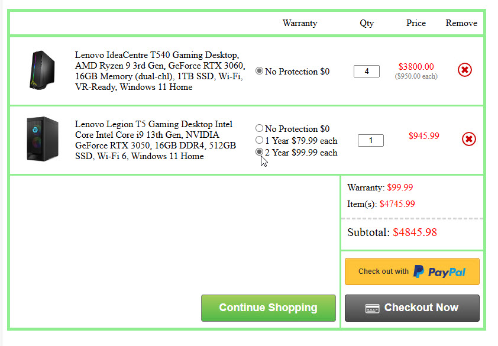The image size is (498, 346).
Task: Click the Legion T5 product image
Action: tap(43, 140)
